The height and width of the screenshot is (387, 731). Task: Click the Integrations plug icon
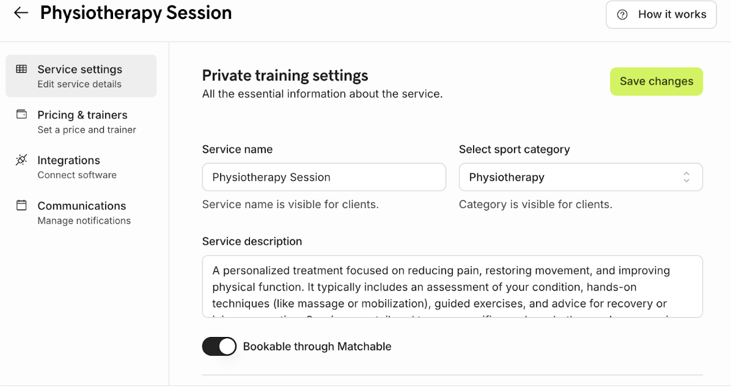[x=21, y=160]
